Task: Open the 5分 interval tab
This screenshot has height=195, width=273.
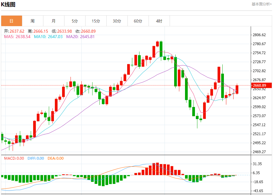Action: click(x=75, y=21)
